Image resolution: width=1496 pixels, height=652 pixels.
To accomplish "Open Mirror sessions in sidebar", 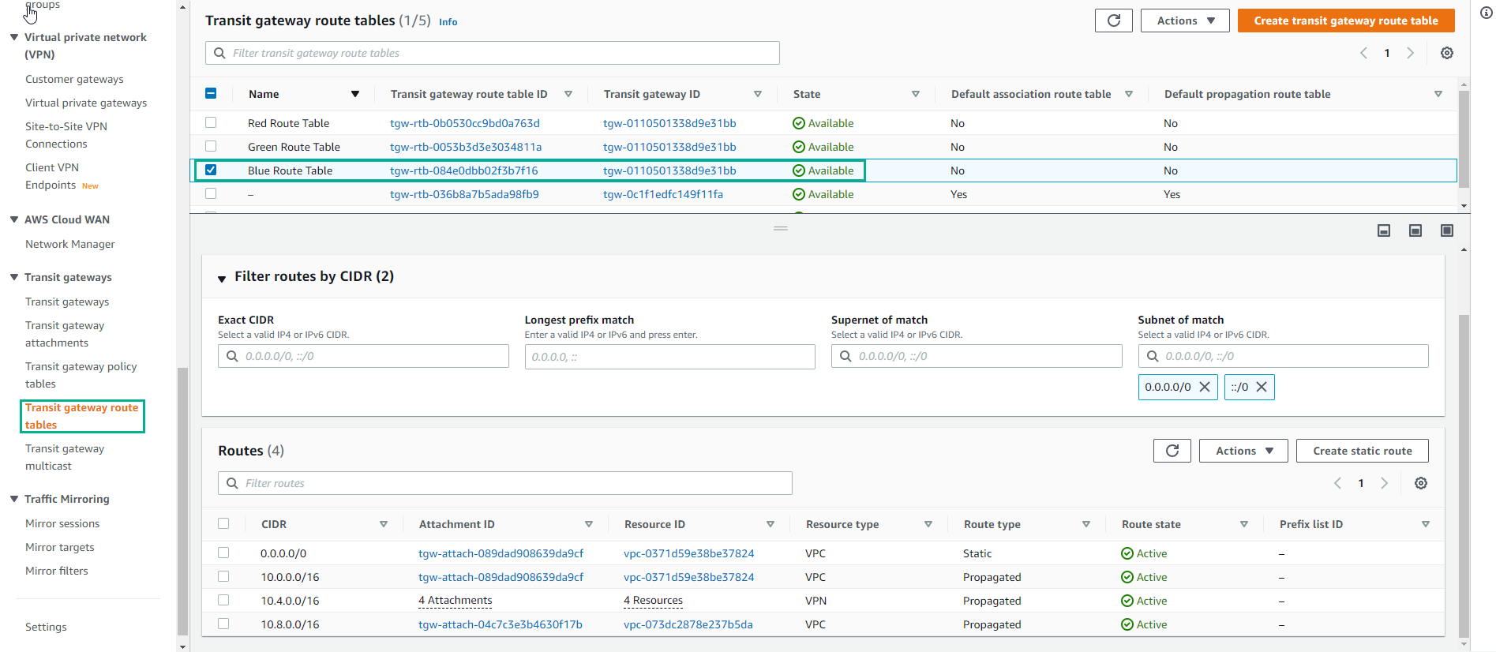I will click(x=62, y=523).
